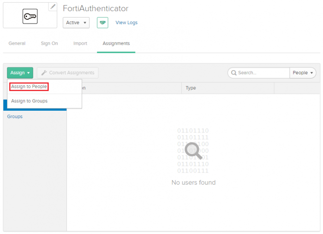This screenshot has height=234, width=323.
Task: Click the pencil edit logo icon
Action: (x=53, y=7)
